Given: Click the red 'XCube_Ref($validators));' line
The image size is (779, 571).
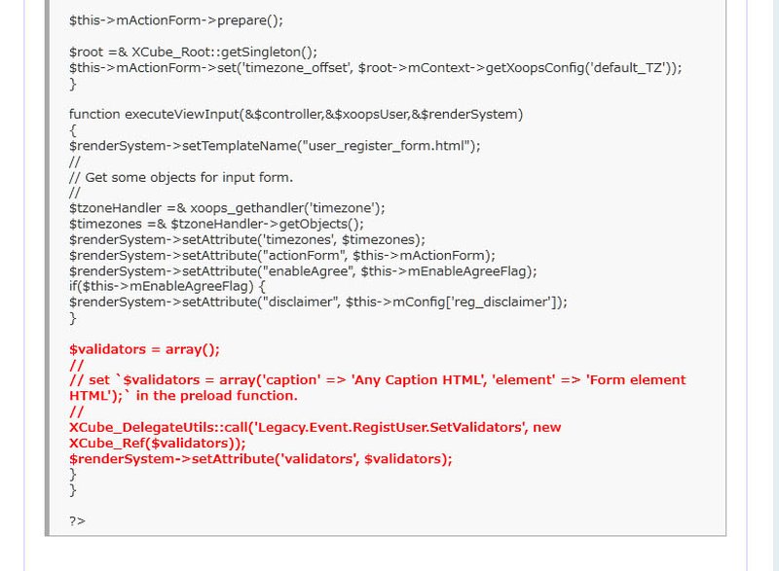Looking at the screenshot, I should 158,444.
